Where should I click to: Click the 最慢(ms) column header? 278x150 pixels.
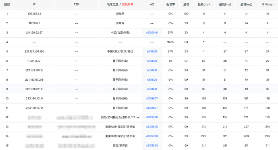pos(246,4)
